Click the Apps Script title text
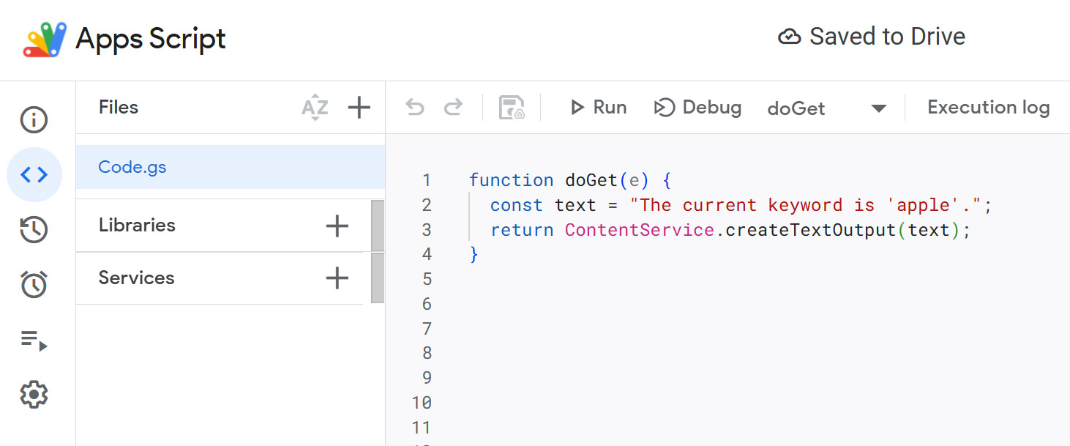This screenshot has width=1070, height=446. tap(151, 39)
